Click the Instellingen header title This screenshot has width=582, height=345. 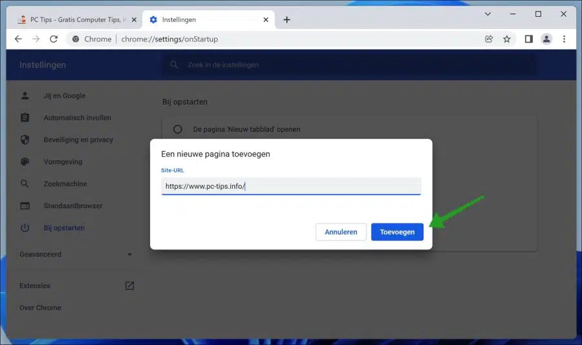[x=43, y=65]
